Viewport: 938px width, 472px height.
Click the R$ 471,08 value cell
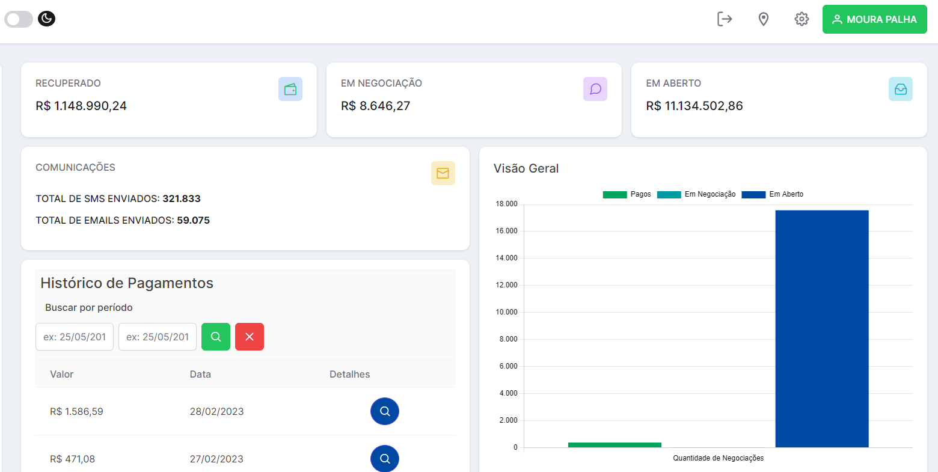tap(72, 459)
